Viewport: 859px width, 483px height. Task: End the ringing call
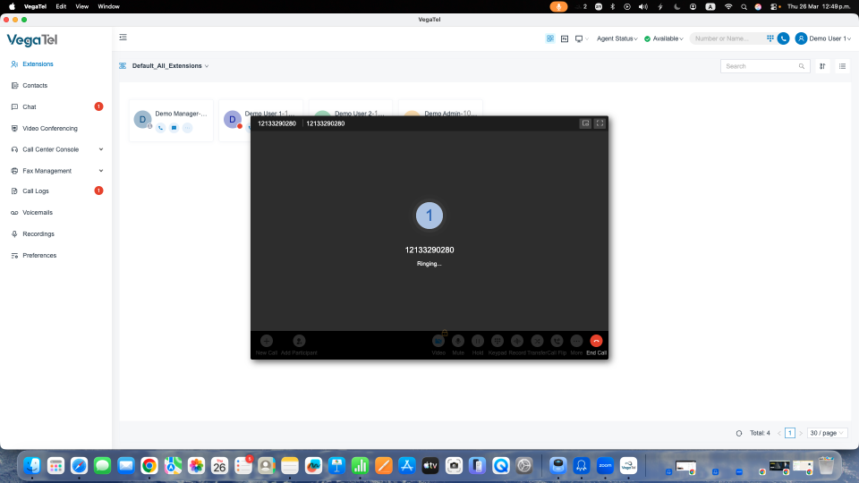(x=596, y=341)
